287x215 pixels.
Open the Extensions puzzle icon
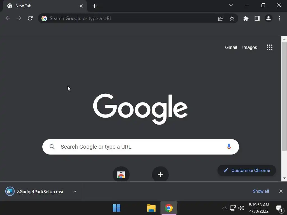(x=246, y=18)
